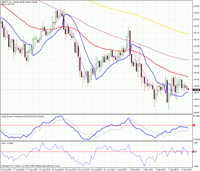Select the 150.65 price axis label

(196, 73)
